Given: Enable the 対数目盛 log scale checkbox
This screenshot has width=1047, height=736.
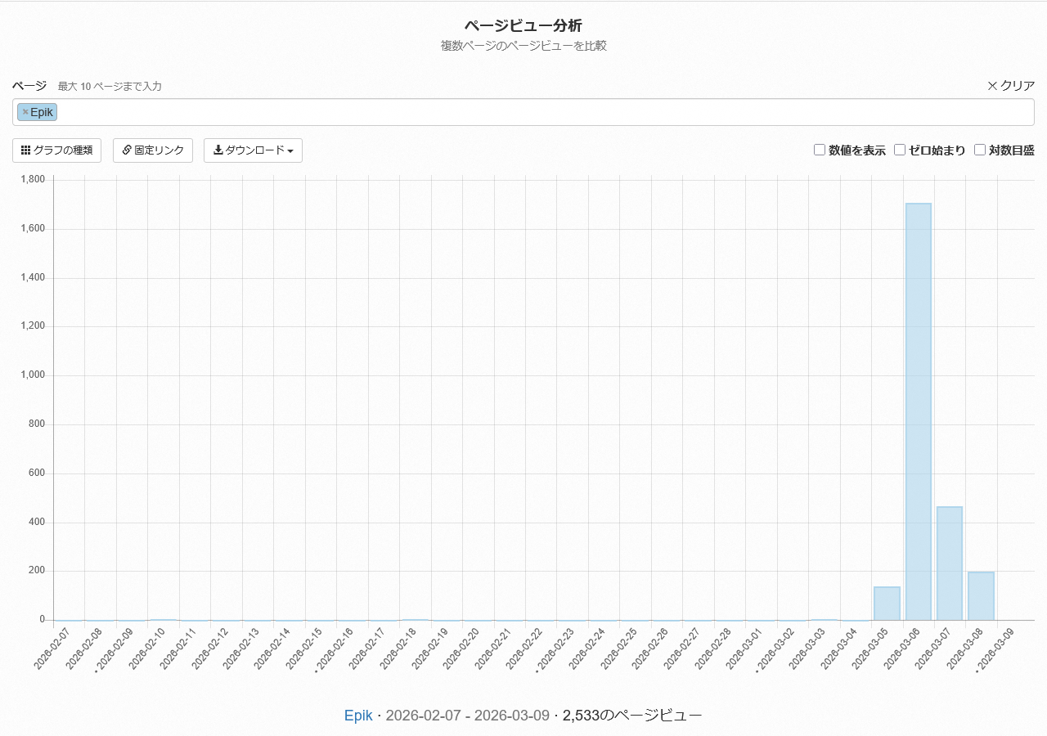Looking at the screenshot, I should click(980, 150).
